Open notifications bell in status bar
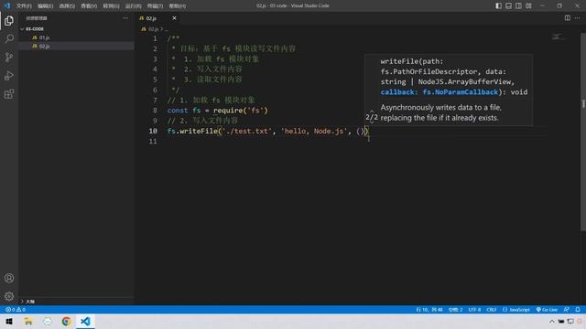The height and width of the screenshot is (329, 586). (578, 310)
